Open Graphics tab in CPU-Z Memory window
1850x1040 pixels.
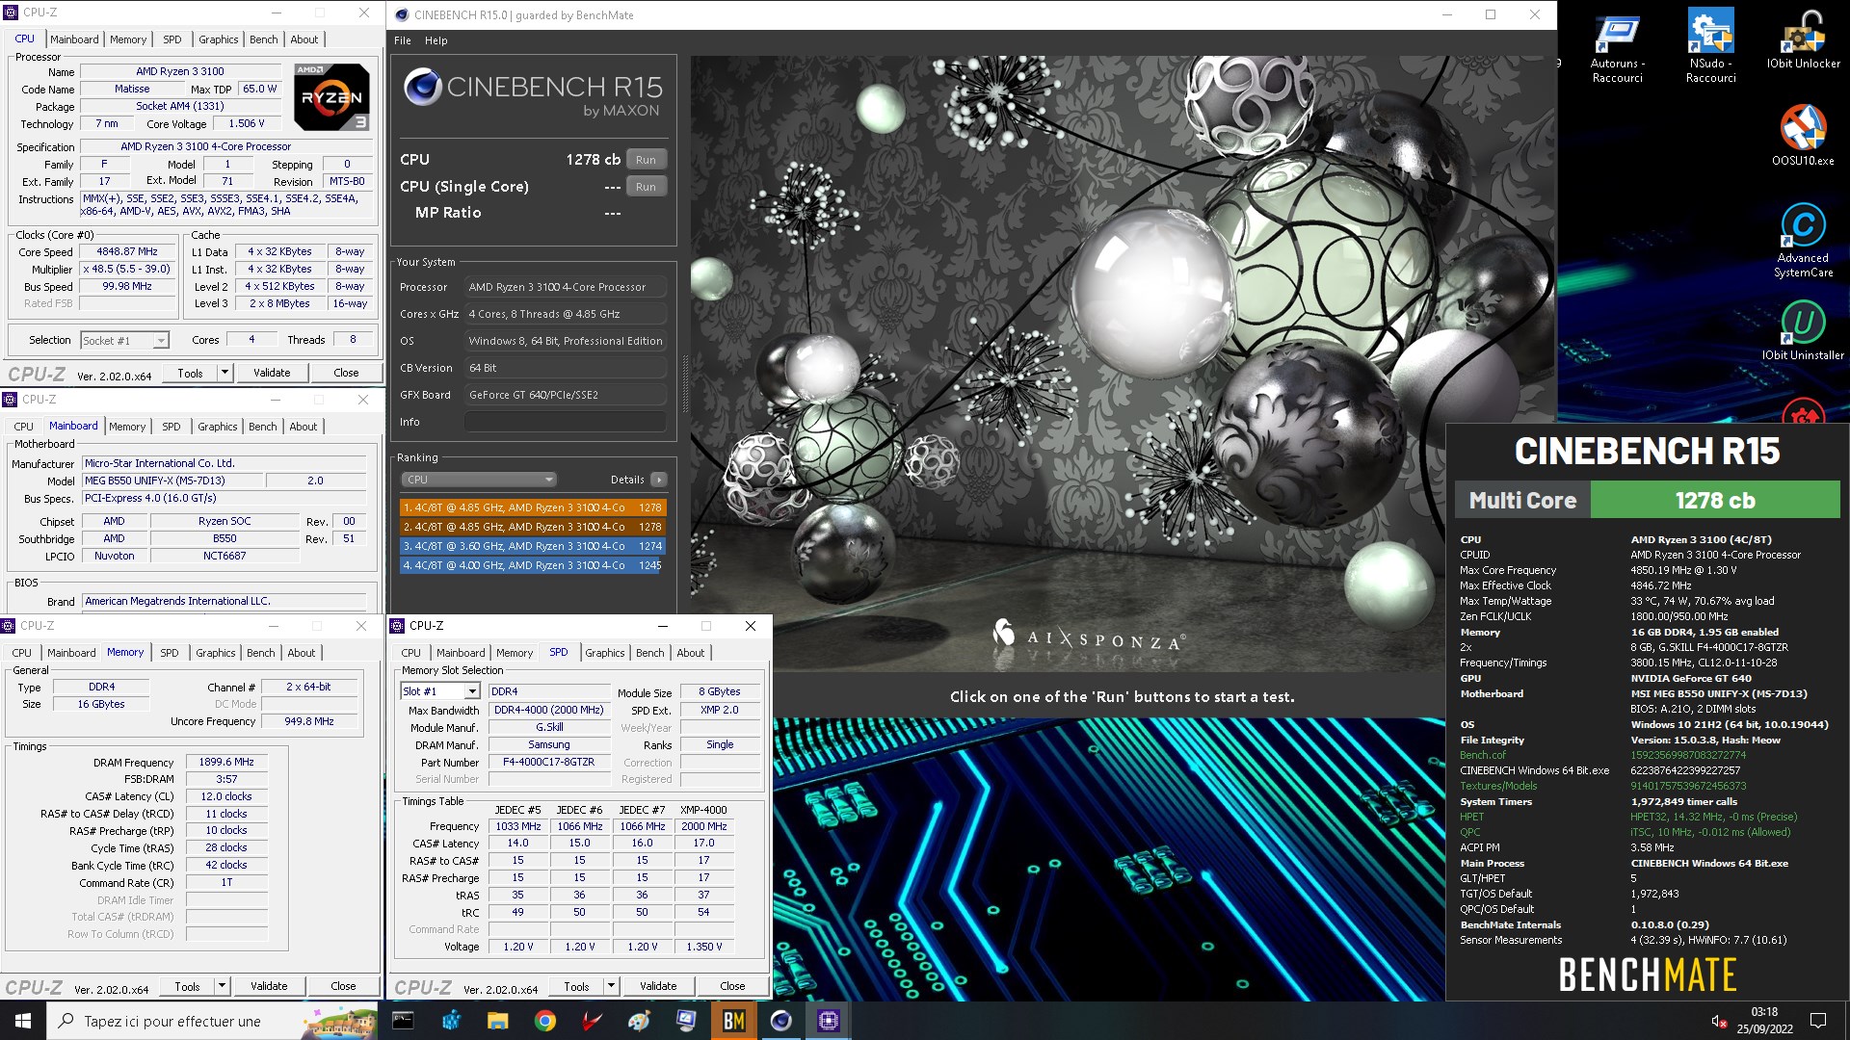pos(215,653)
